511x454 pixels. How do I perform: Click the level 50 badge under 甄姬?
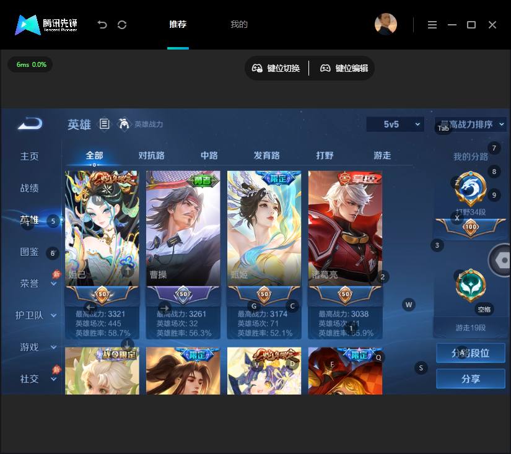pos(264,294)
